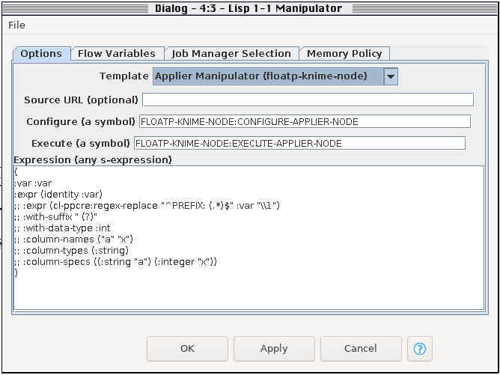Click the ':var :var' line in expression
Viewport: 500px width, 375px height.
tap(33, 183)
